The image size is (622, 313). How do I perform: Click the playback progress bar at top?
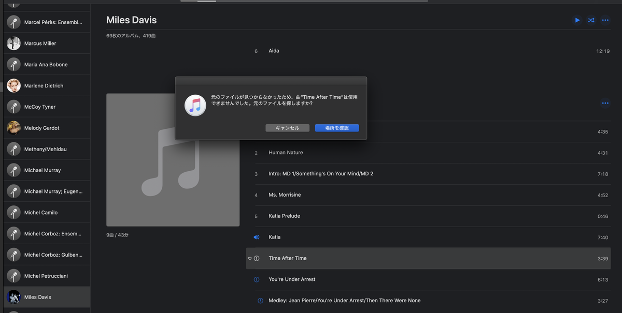[x=304, y=1]
